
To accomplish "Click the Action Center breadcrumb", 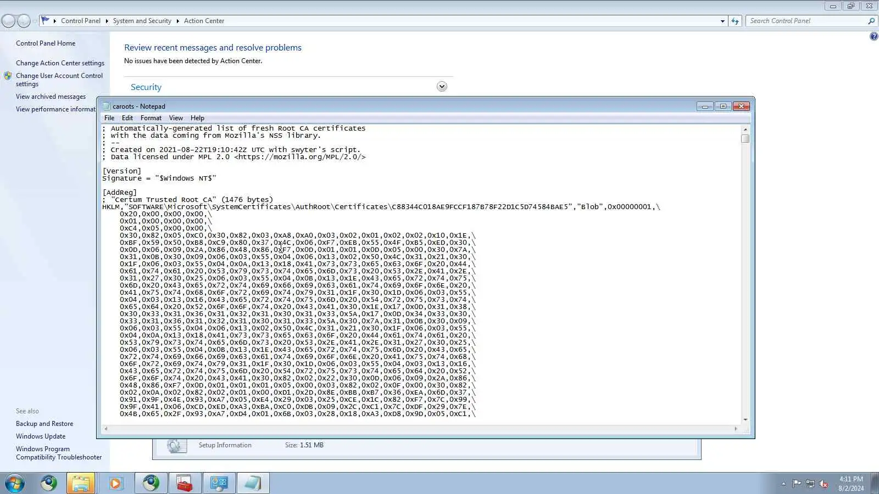I will pyautogui.click(x=204, y=21).
